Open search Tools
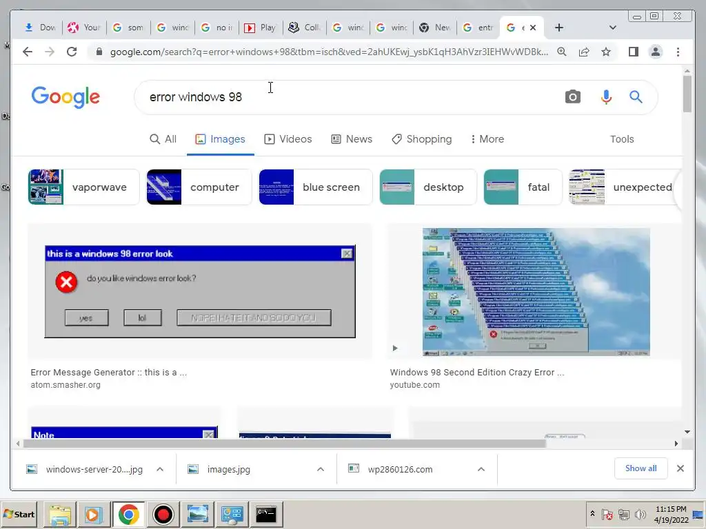 coord(622,139)
